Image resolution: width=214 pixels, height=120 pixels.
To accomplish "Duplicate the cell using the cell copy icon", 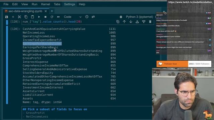I will [118, 22].
